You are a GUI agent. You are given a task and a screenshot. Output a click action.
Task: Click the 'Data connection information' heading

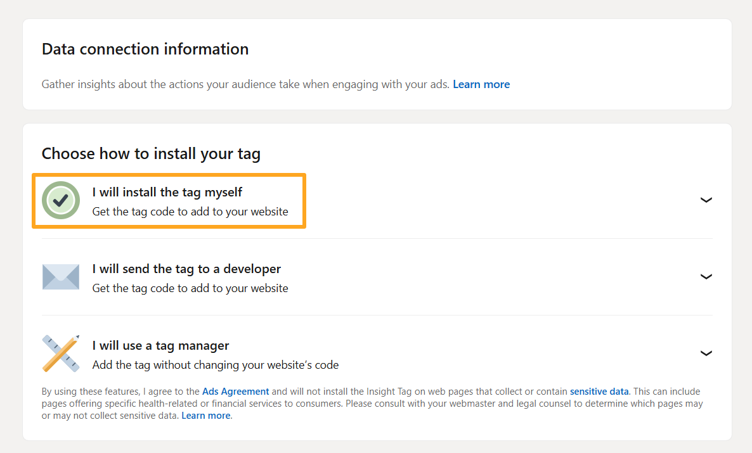pyautogui.click(x=145, y=49)
